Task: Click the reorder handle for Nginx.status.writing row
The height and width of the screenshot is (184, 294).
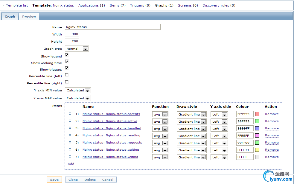Action: 70,157
